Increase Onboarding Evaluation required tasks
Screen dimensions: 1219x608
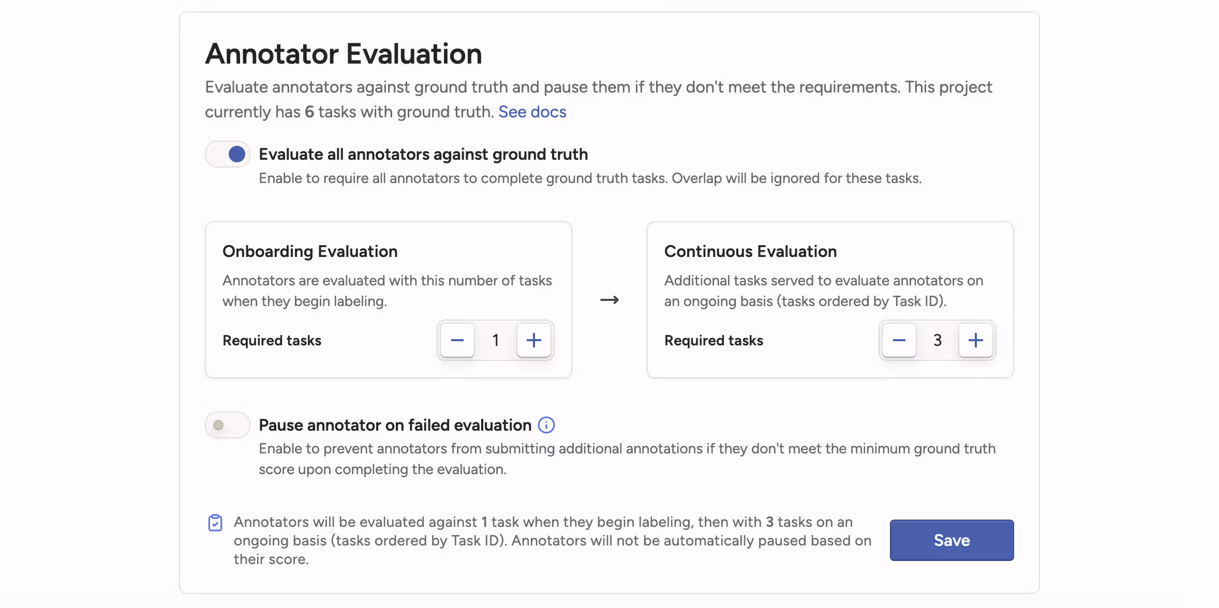[533, 340]
